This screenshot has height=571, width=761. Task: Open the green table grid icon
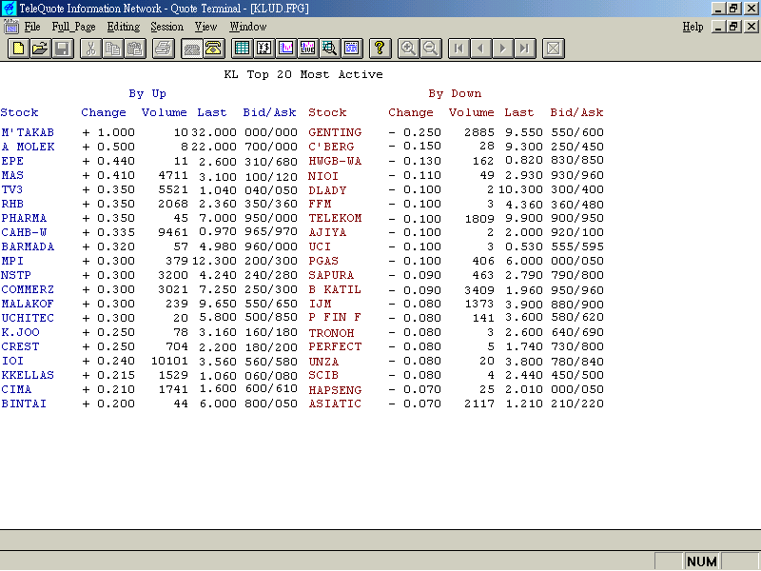tap(242, 49)
